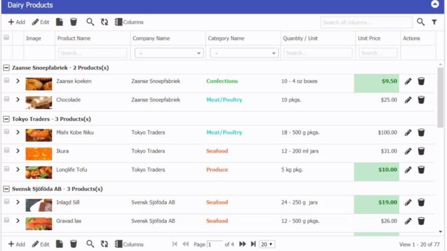The height and width of the screenshot is (251, 447).
Task: Delete Chocolade using its trash icon
Action: tap(421, 100)
